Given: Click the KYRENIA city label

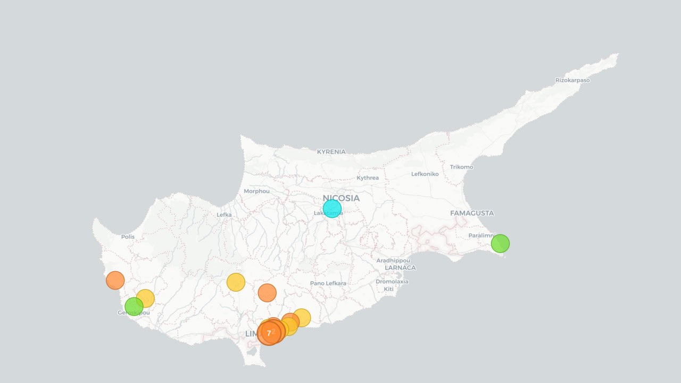Looking at the screenshot, I should [331, 152].
